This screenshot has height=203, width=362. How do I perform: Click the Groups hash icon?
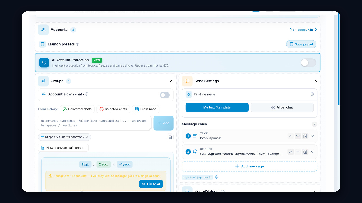coord(43,81)
